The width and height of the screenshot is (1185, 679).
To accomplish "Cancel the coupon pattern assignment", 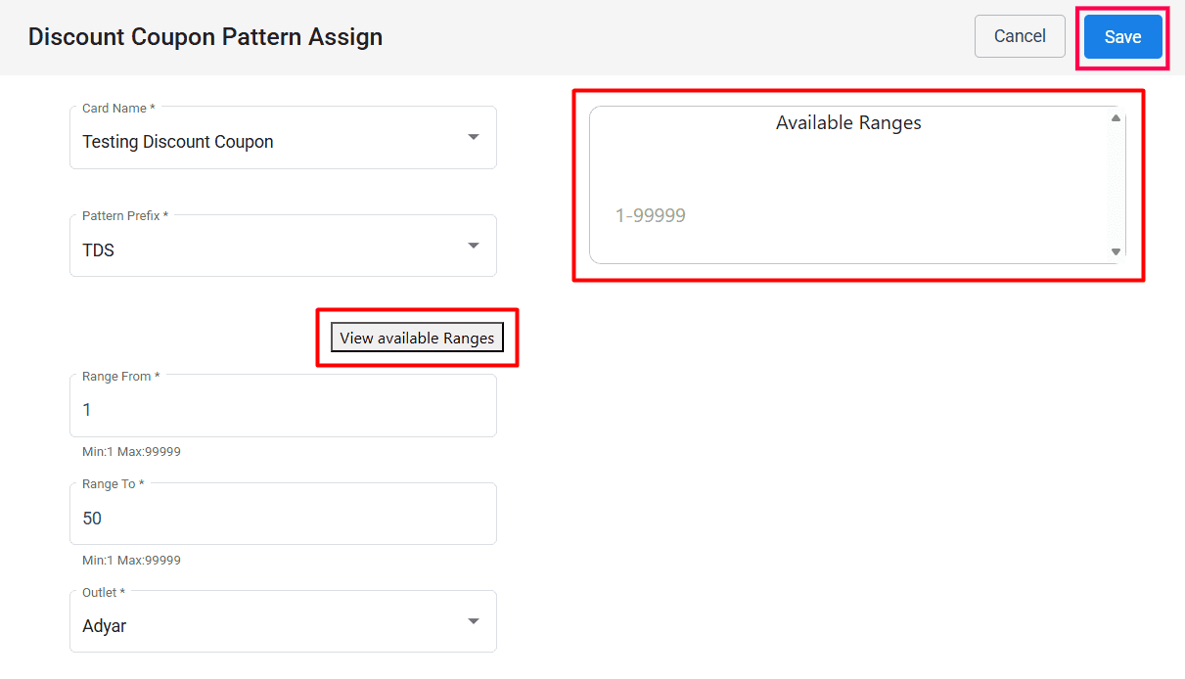I will coord(1020,36).
